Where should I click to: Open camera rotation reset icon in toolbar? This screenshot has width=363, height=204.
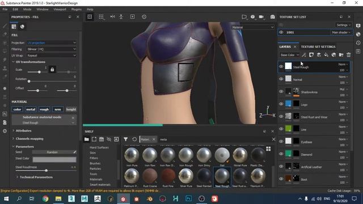pyautogui.click(x=144, y=16)
